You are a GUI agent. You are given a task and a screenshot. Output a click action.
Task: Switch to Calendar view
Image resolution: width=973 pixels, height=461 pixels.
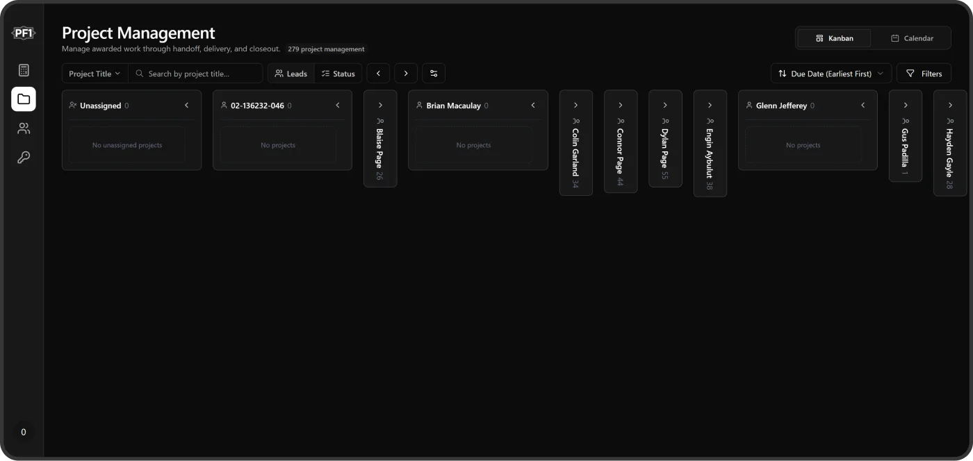point(912,38)
